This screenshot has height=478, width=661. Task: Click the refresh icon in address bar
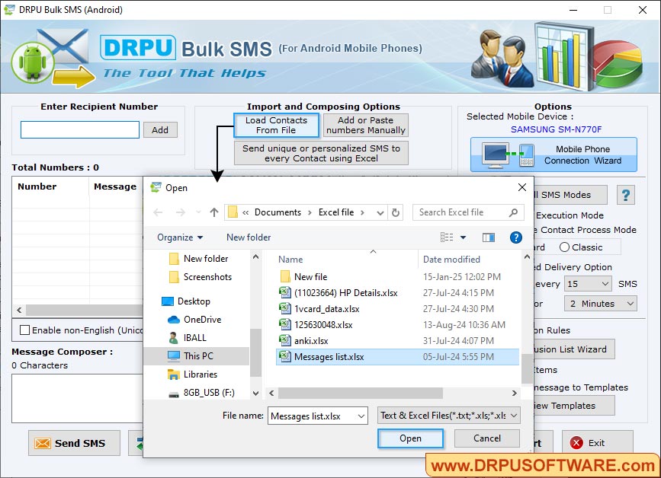click(396, 212)
